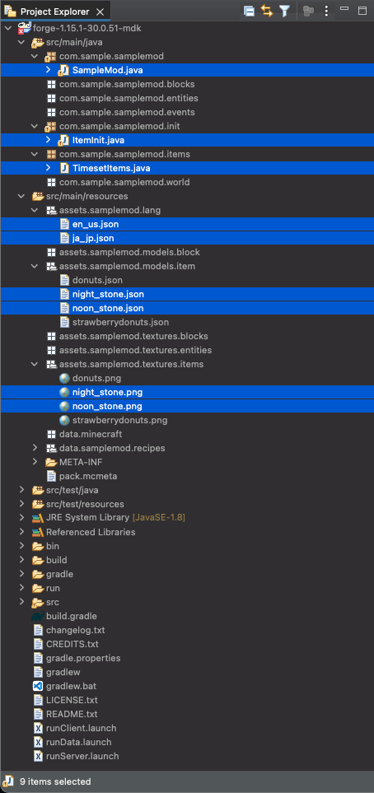This screenshot has height=793, width=374.
Task: Select the runClient.launch file
Action: click(81, 728)
